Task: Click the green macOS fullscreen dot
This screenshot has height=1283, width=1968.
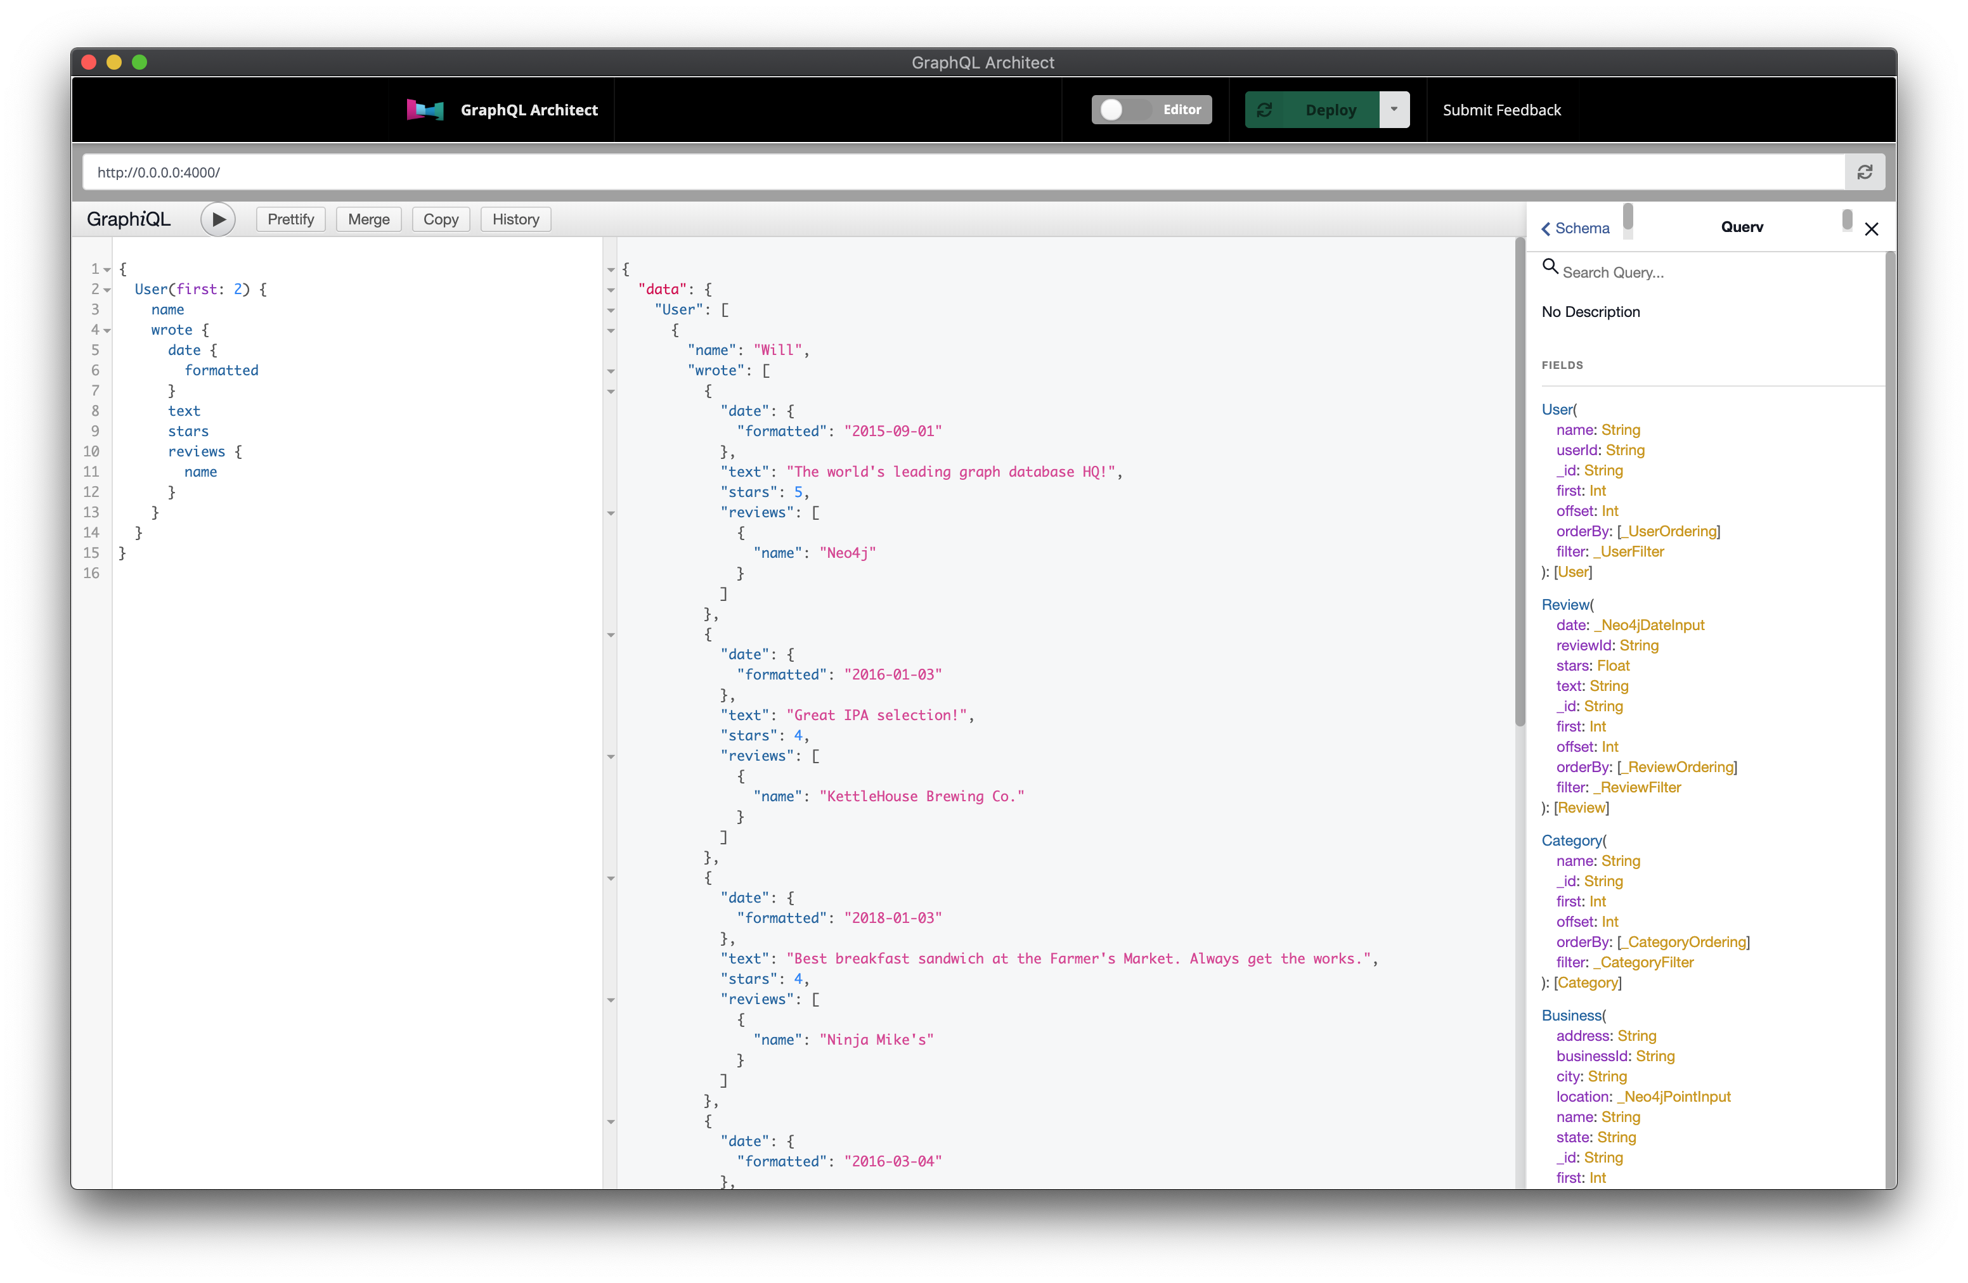Action: tap(139, 62)
